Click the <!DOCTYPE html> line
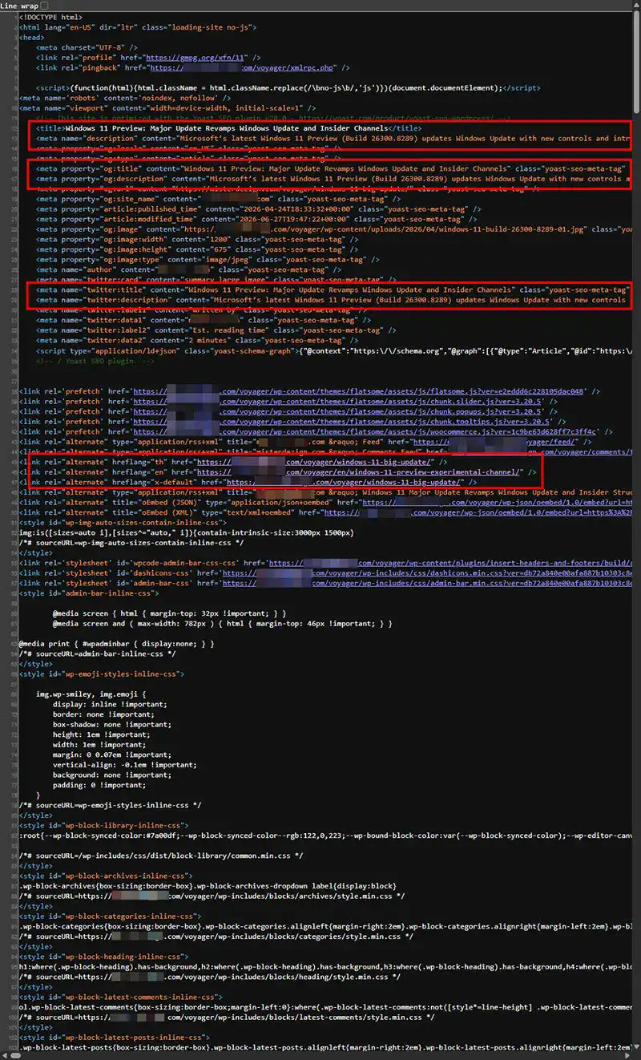The width and height of the screenshot is (641, 1060). coord(50,17)
